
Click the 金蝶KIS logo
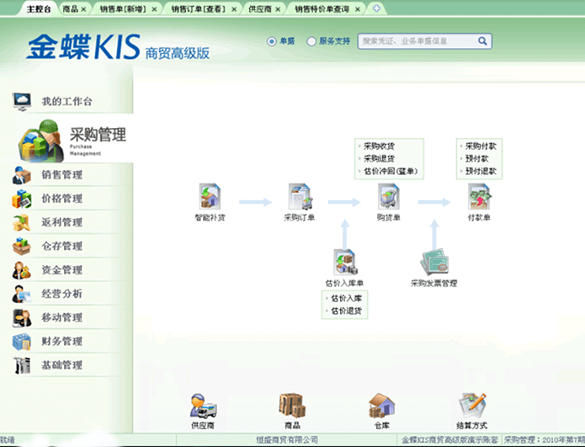[83, 47]
